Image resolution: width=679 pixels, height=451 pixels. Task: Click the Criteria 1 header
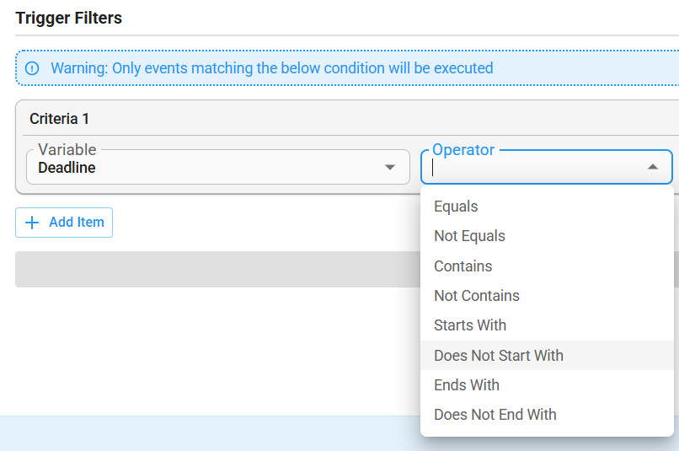click(59, 119)
